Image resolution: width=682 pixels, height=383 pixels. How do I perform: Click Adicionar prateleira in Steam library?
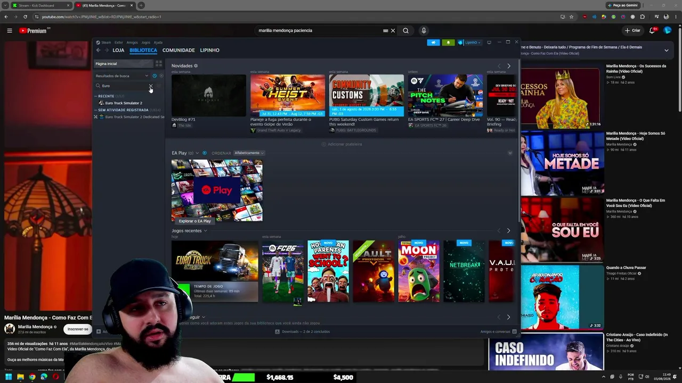(x=342, y=144)
